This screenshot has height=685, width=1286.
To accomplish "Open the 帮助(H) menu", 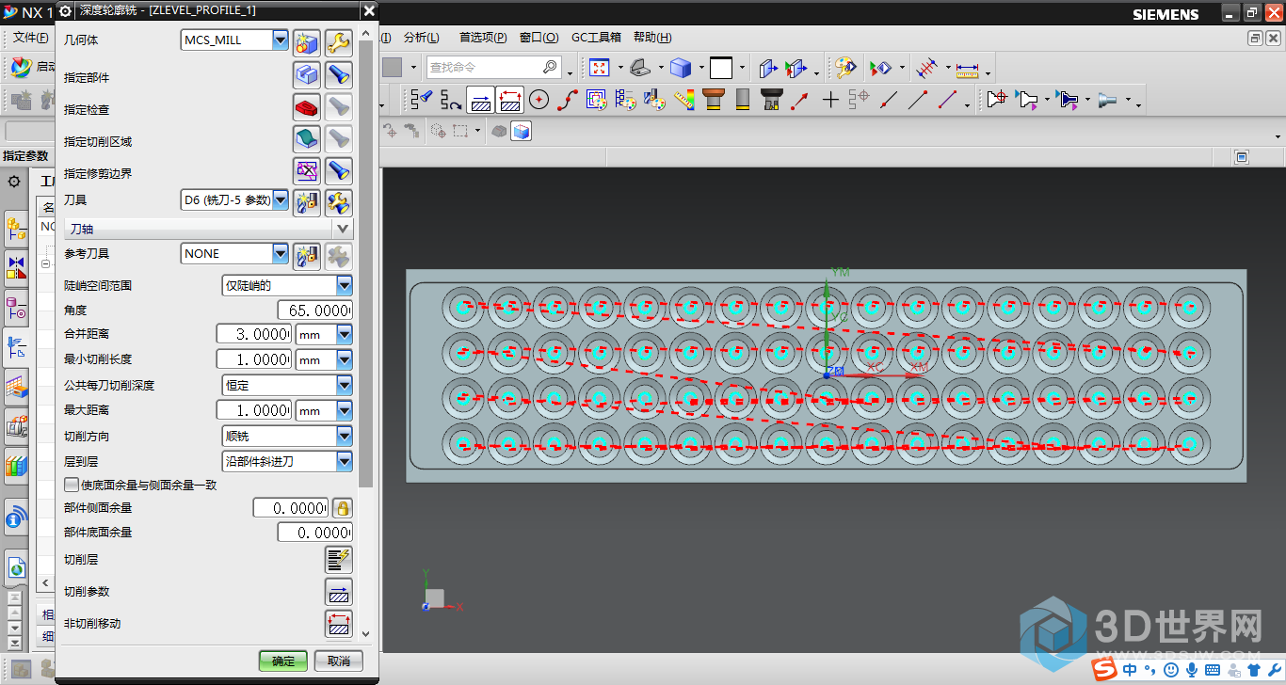I will pos(652,38).
